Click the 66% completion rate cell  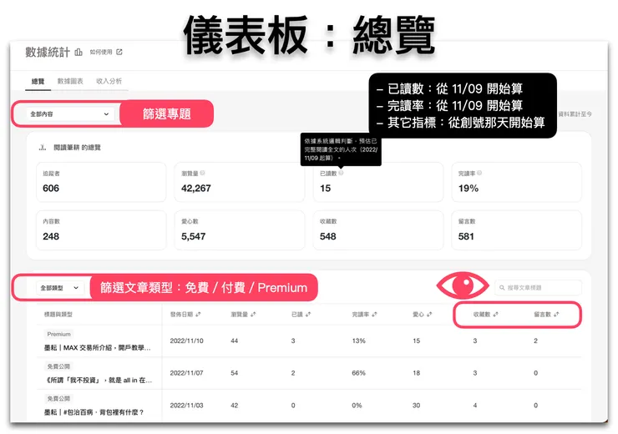tap(358, 373)
